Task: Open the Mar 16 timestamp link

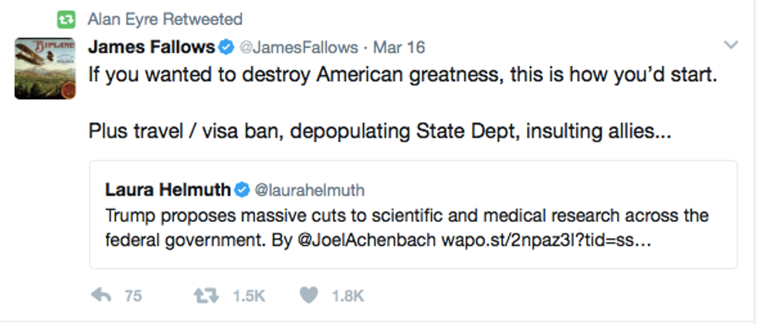Action: [x=399, y=47]
